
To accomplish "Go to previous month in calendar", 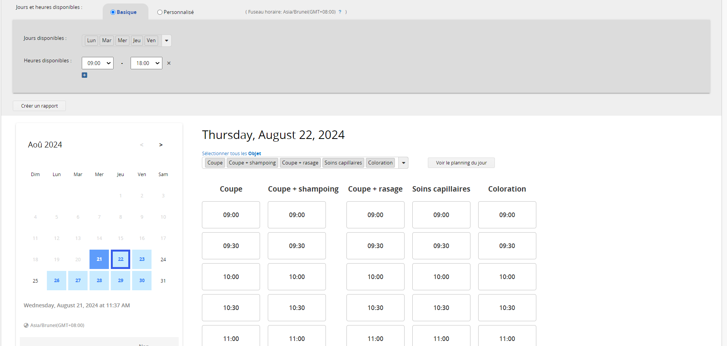I will 142,145.
